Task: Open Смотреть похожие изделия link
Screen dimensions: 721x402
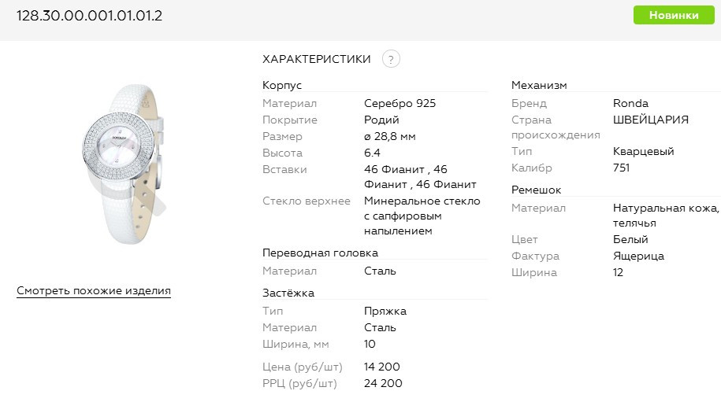Action: (94, 291)
